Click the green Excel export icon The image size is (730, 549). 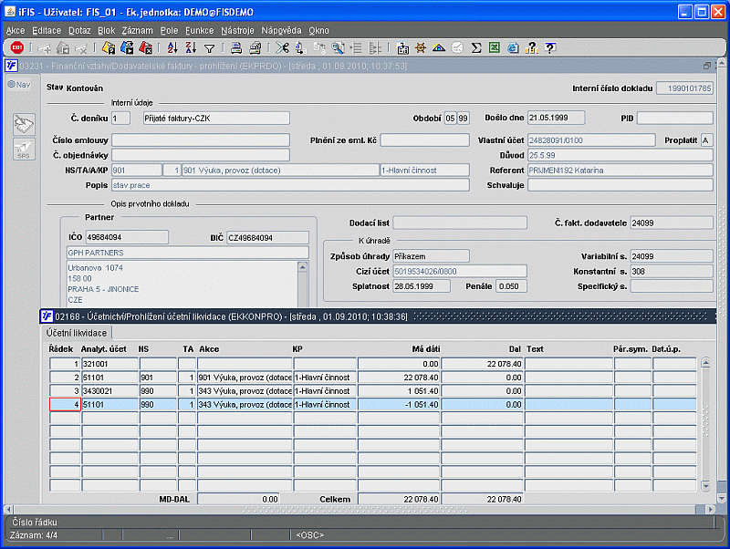[494, 47]
